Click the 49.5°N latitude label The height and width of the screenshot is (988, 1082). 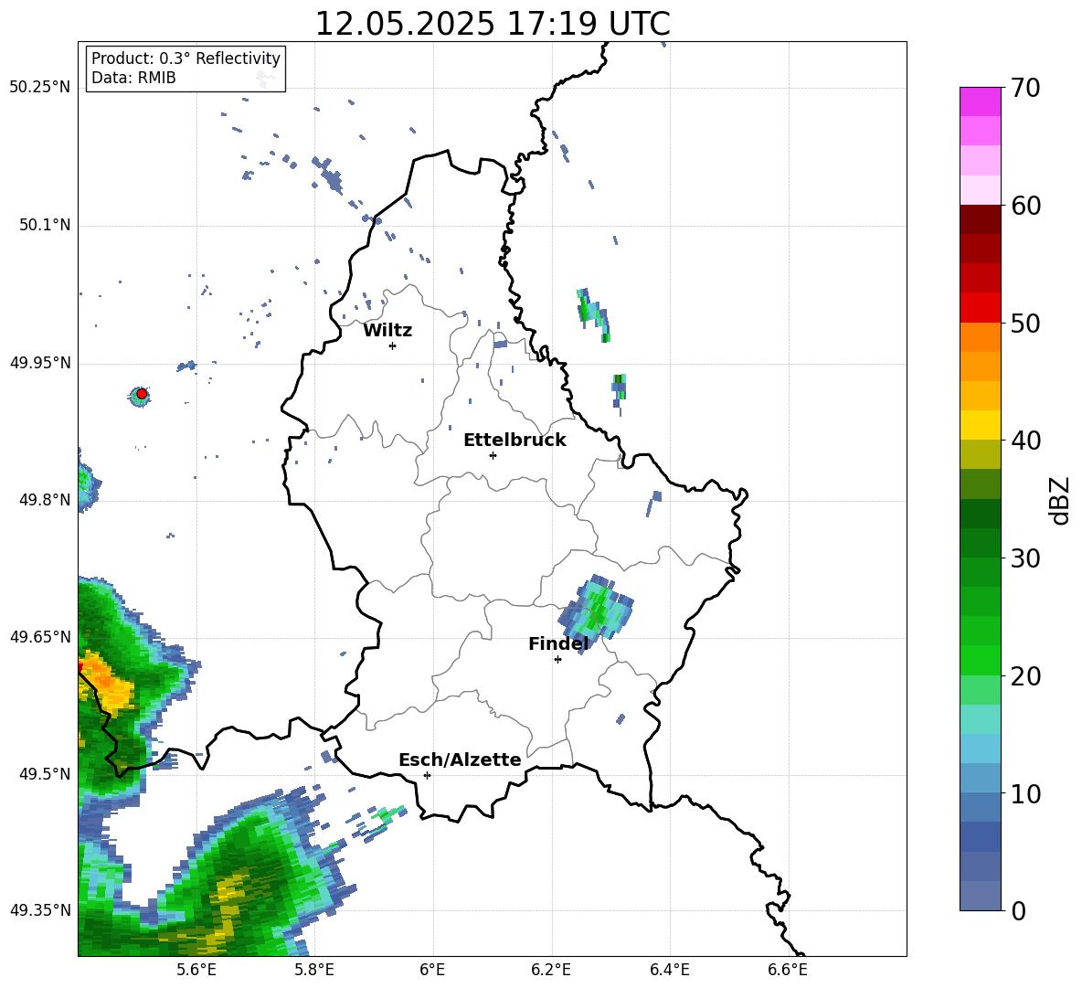point(44,774)
